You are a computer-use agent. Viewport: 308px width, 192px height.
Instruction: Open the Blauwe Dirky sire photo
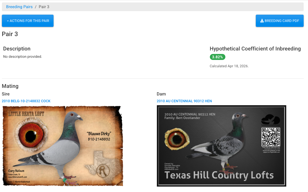click(x=63, y=146)
